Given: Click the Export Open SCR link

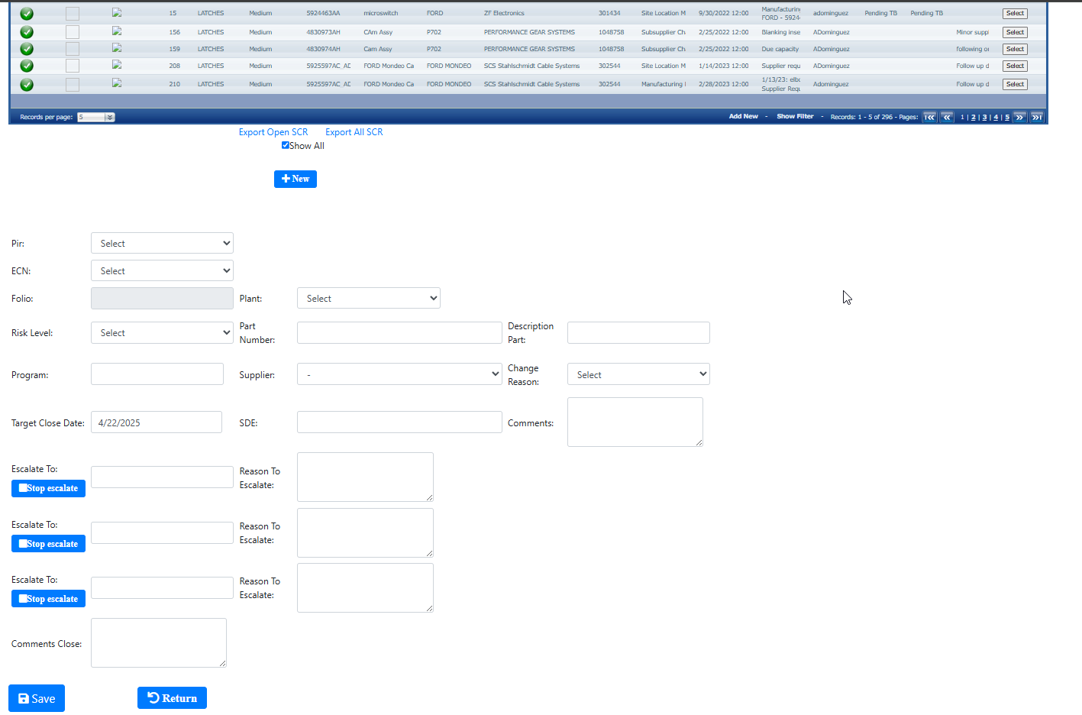Looking at the screenshot, I should point(273,132).
